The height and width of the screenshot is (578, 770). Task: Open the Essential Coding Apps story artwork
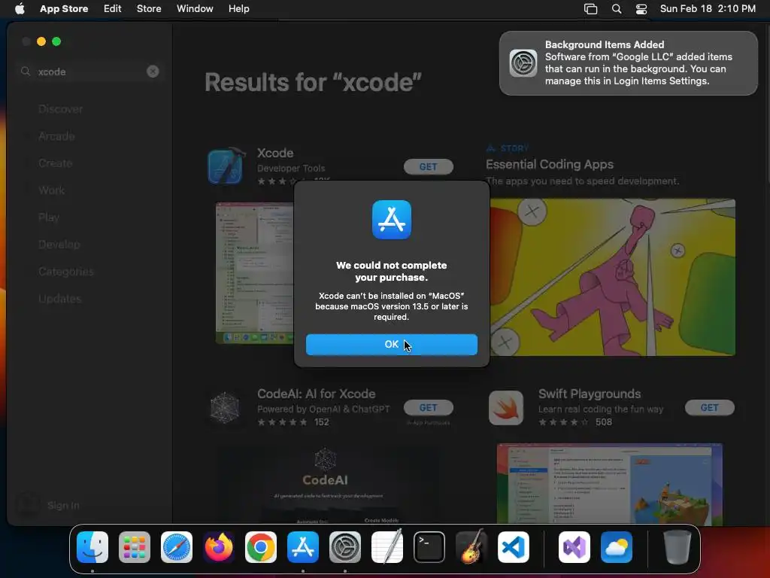pyautogui.click(x=612, y=277)
